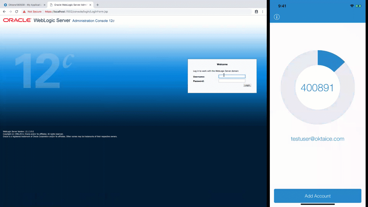Tap the info icon in authenticator app
368x207 pixels.
pyautogui.click(x=277, y=17)
